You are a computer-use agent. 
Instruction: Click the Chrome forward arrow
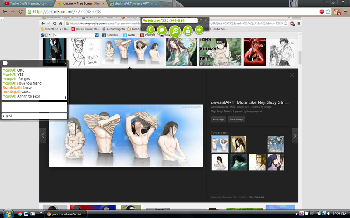click(x=13, y=12)
